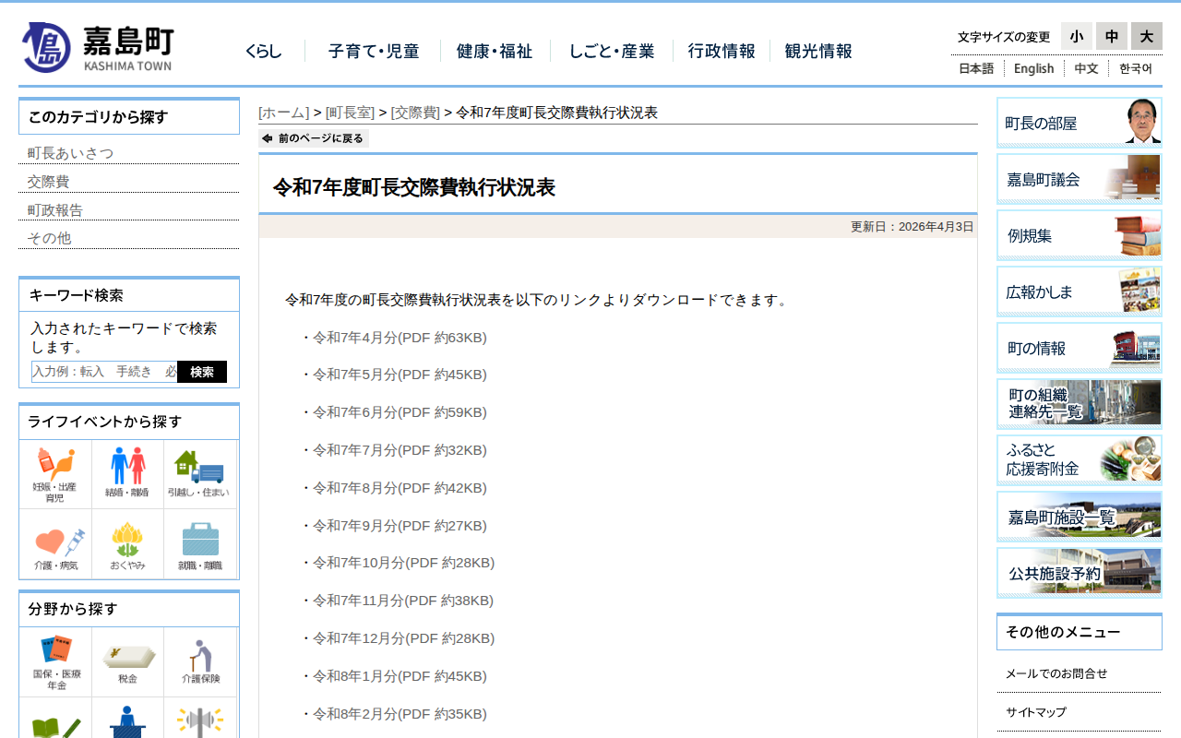Image resolution: width=1181 pixels, height=738 pixels.
Task: Download the 令和7年4月分 PDF
Action: pyautogui.click(x=400, y=338)
